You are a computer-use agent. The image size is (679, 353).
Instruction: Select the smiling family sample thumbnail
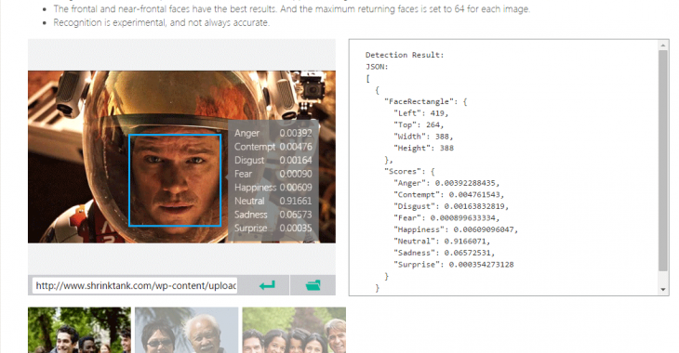[x=294, y=330]
